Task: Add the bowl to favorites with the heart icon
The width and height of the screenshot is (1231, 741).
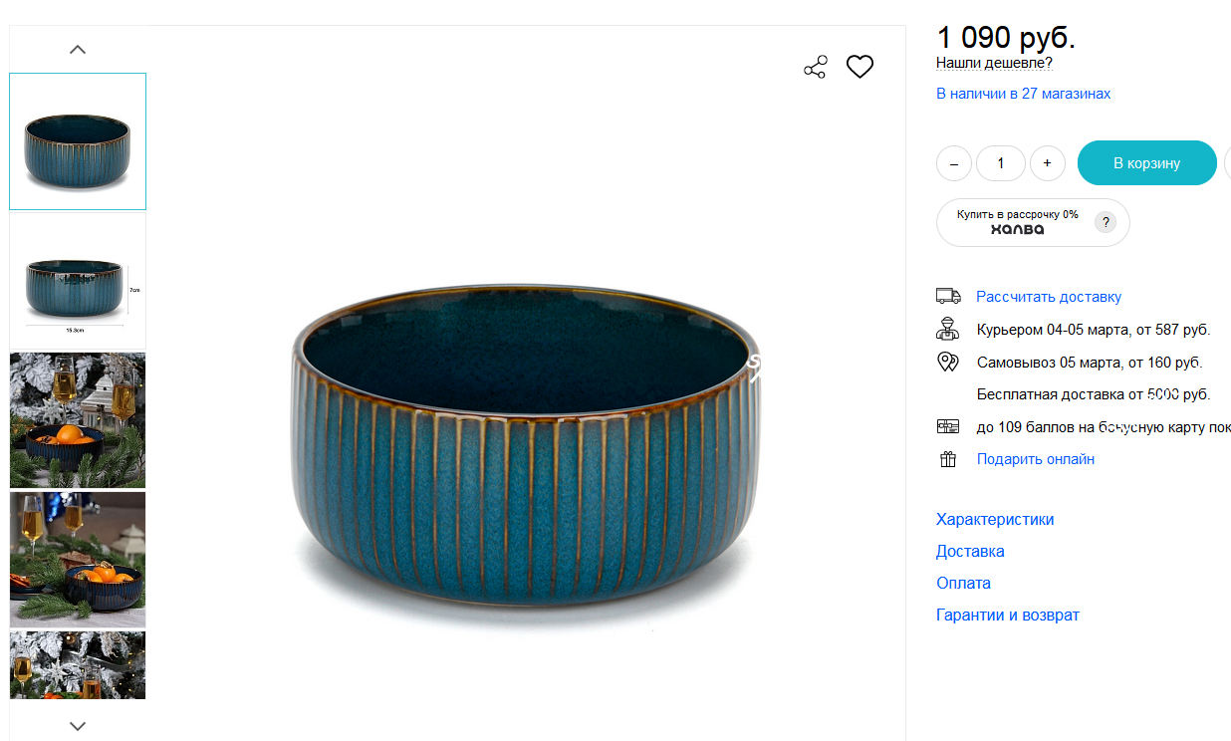Action: [x=860, y=67]
